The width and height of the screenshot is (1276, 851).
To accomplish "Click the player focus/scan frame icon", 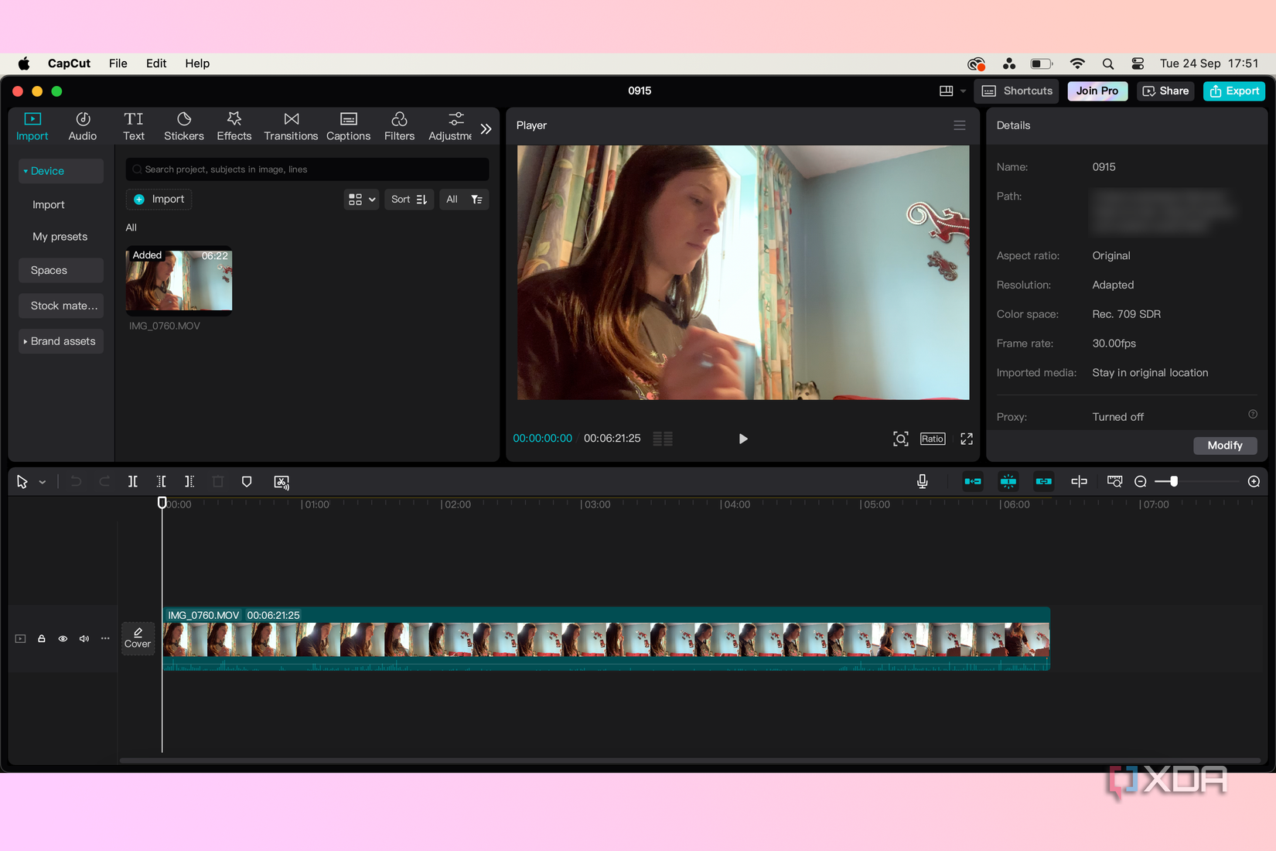I will (901, 439).
